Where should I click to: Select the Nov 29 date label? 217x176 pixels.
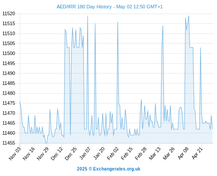tap(43, 153)
